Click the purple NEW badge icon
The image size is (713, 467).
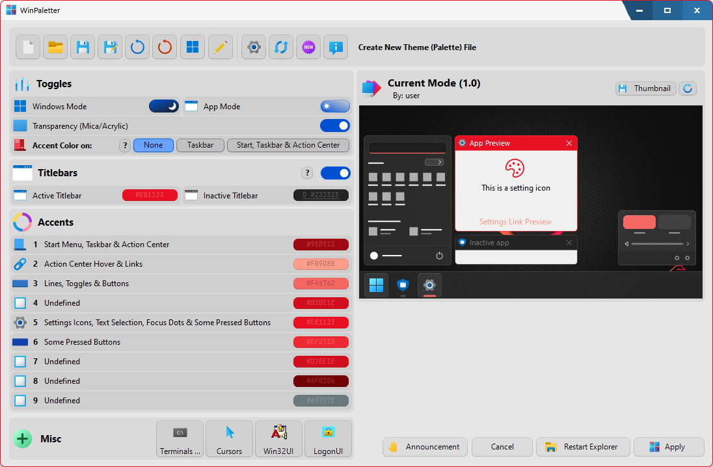tap(308, 47)
